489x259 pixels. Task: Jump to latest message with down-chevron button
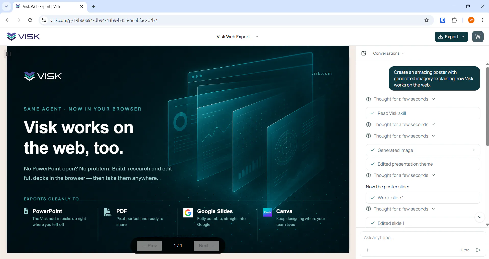(480, 217)
